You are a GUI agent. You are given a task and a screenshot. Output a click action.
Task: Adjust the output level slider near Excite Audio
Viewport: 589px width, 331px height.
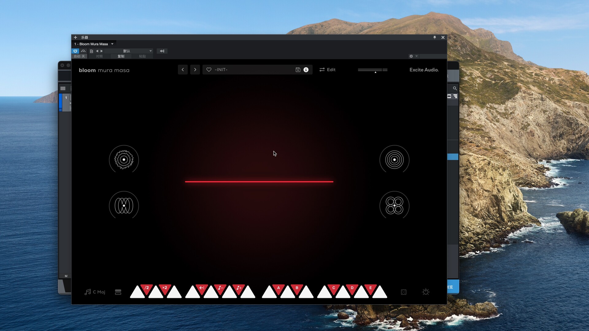pos(373,70)
